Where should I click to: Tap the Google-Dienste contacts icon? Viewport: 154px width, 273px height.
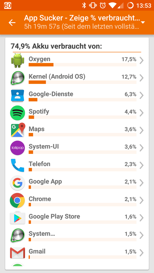[17, 95]
